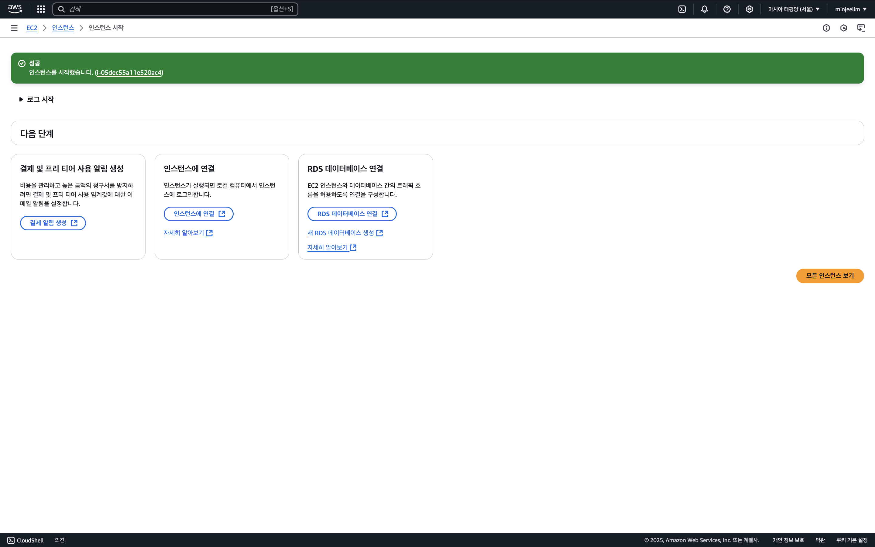Image resolution: width=875 pixels, height=547 pixels.
Task: Open the settings gear icon
Action: click(749, 9)
